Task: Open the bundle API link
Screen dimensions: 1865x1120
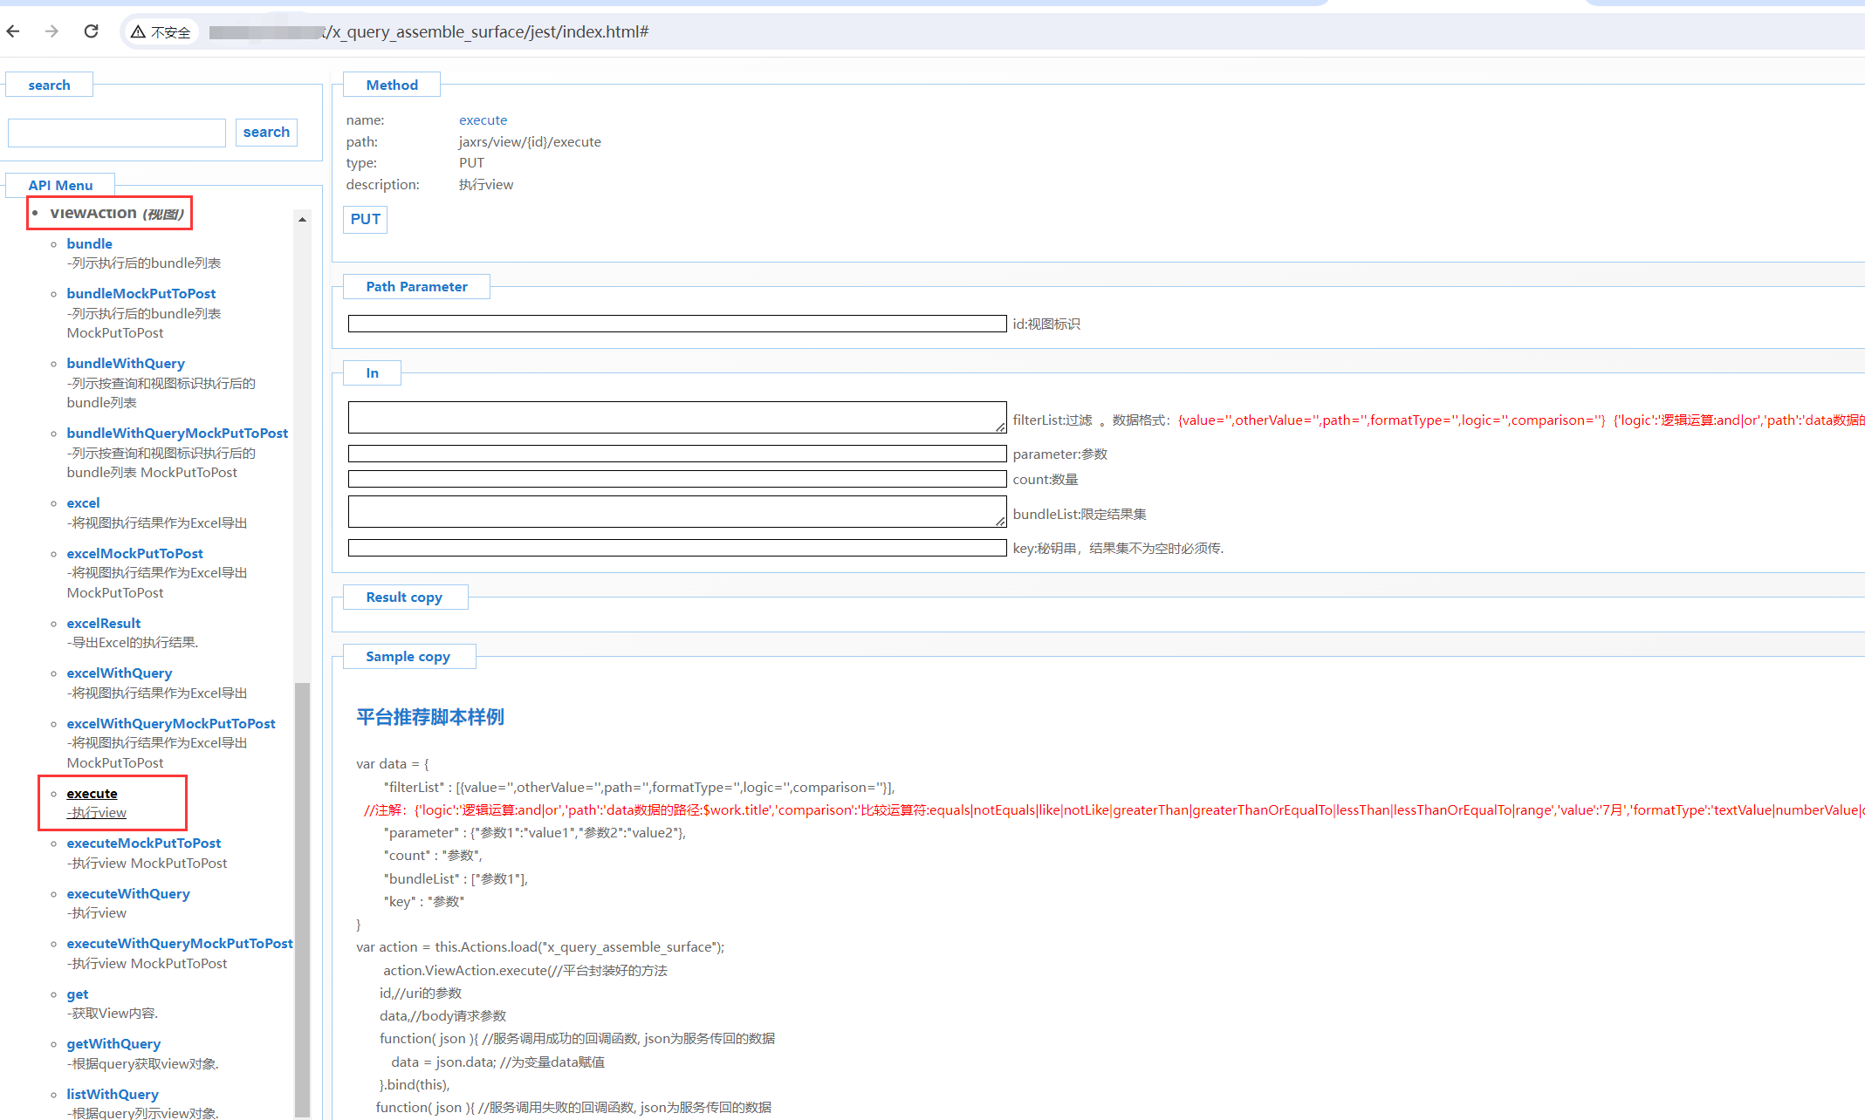Action: coord(89,243)
